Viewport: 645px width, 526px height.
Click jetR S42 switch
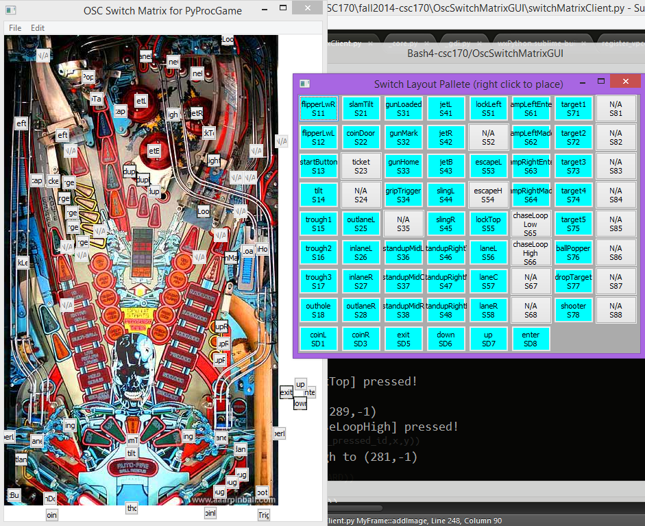pyautogui.click(x=446, y=137)
